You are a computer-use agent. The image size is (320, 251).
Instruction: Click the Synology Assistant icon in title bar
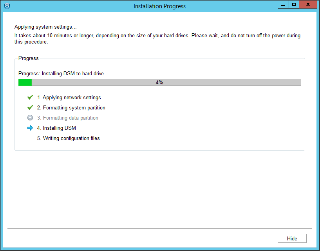6,5
